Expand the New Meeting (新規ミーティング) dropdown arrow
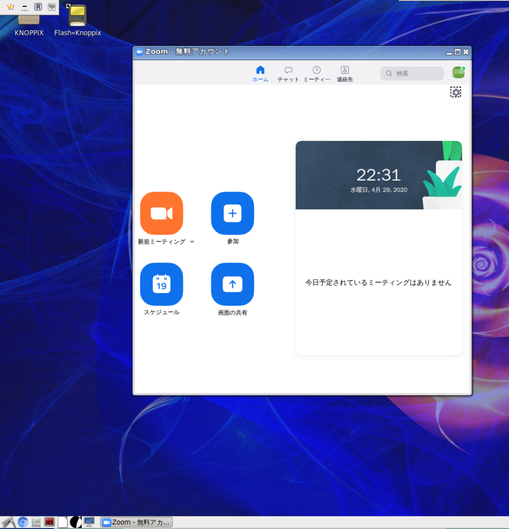This screenshot has height=529, width=509. 192,242
